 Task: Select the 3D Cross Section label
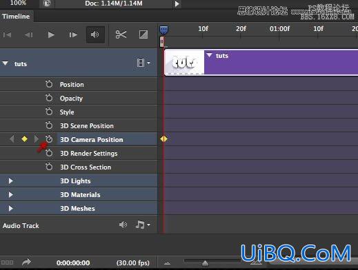click(x=86, y=167)
